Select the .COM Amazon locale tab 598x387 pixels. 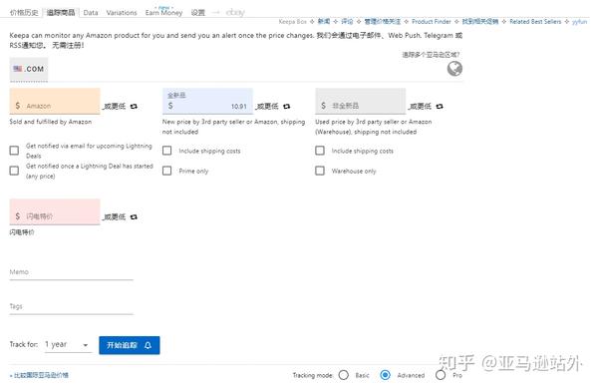tap(29, 69)
